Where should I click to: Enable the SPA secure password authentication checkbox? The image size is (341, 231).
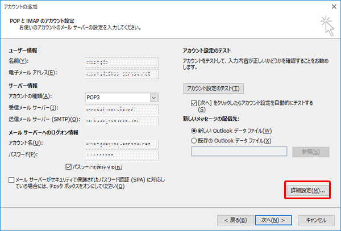click(x=11, y=180)
